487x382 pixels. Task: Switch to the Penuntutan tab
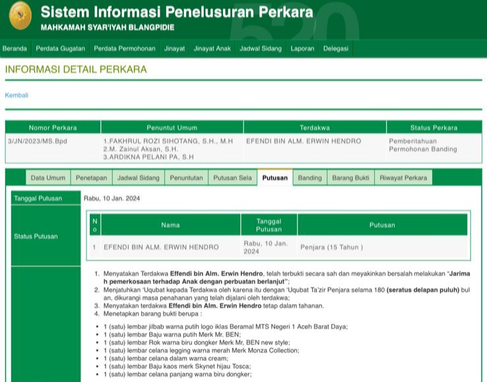[186, 178]
